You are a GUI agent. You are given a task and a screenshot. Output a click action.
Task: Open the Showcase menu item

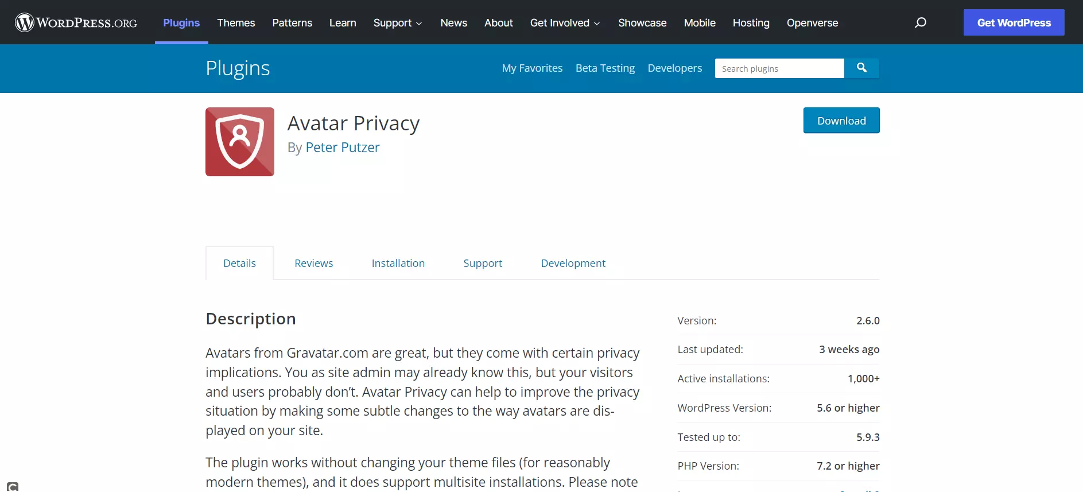(x=642, y=23)
